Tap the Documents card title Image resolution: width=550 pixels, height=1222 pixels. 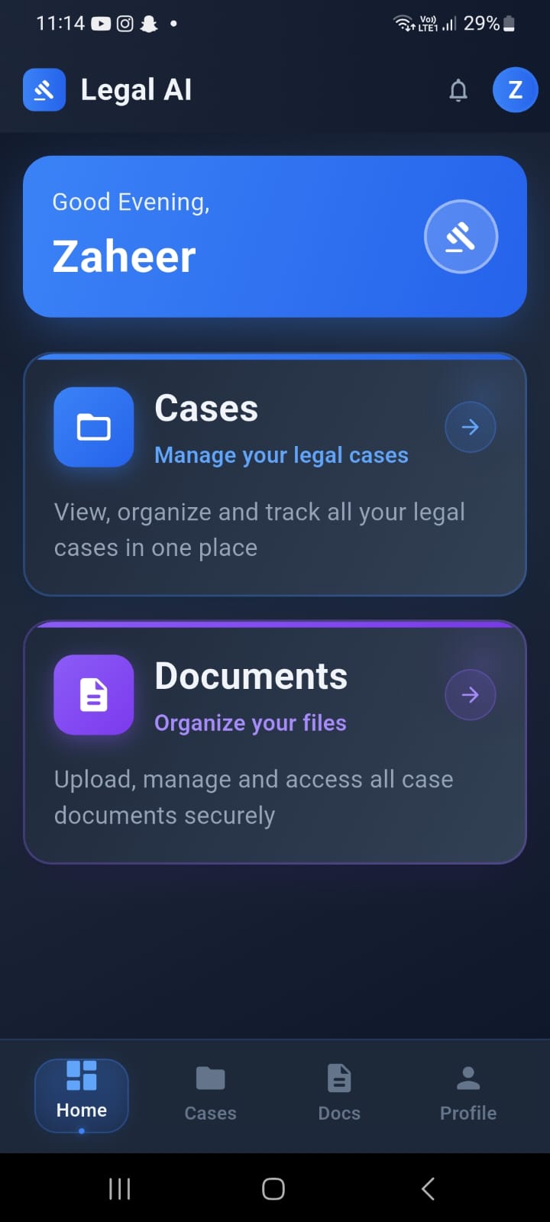(x=251, y=676)
